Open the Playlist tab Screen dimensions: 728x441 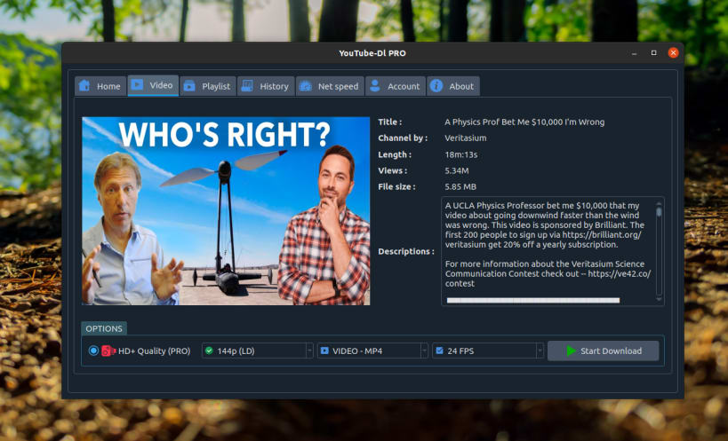(x=208, y=86)
